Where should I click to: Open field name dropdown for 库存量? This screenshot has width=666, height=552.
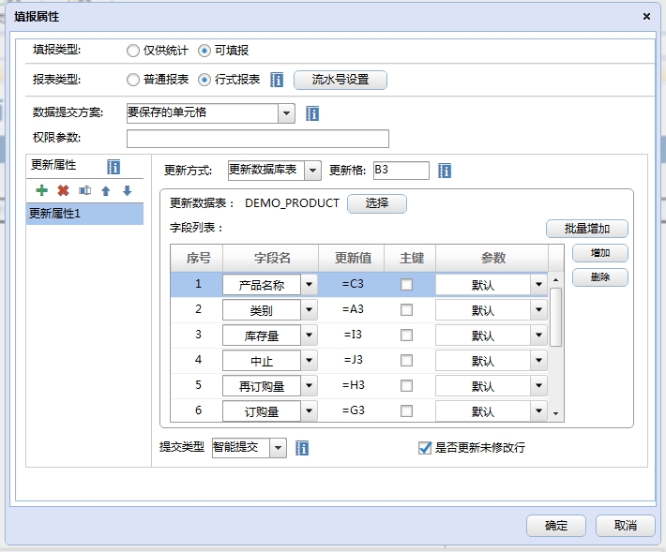pos(309,336)
